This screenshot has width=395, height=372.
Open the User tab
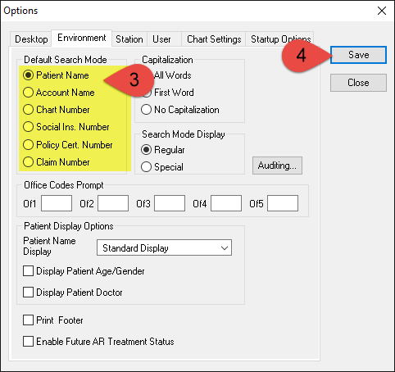(x=161, y=39)
